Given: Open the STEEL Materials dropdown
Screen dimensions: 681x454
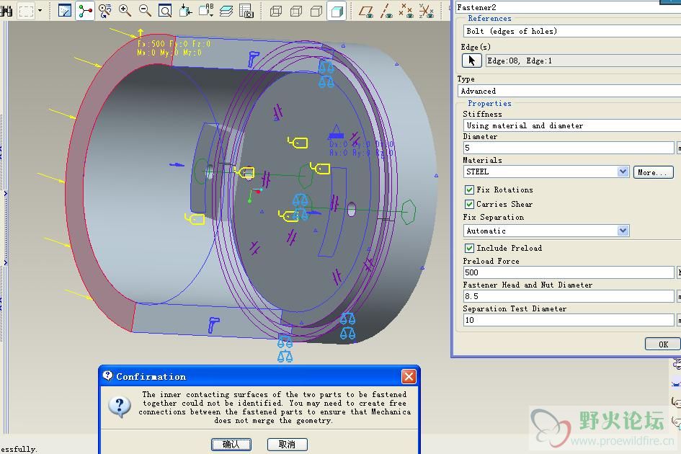Looking at the screenshot, I should pos(546,172).
